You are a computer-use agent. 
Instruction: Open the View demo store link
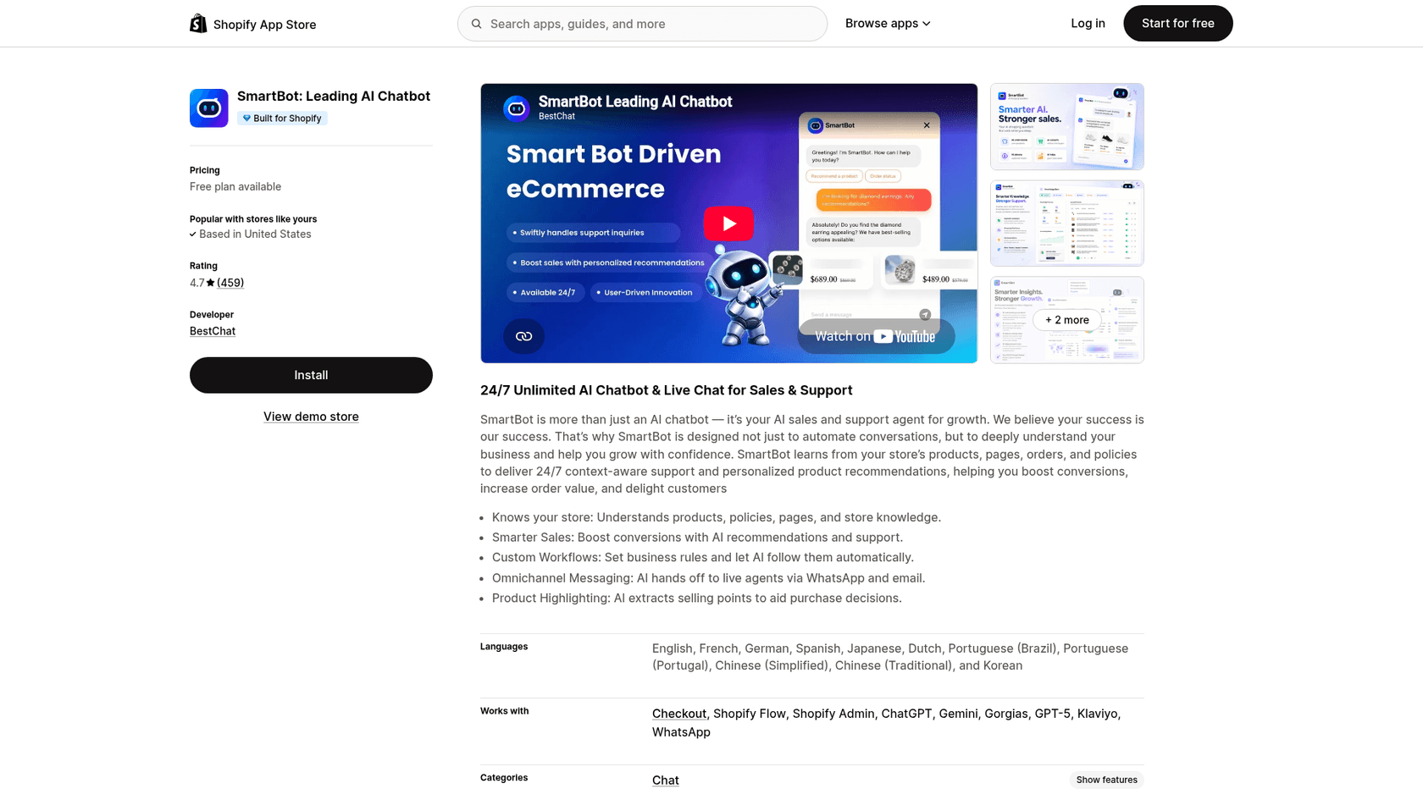pos(311,417)
